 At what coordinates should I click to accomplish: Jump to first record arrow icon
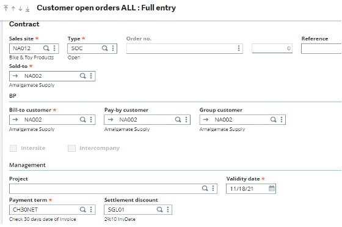pos(6,9)
